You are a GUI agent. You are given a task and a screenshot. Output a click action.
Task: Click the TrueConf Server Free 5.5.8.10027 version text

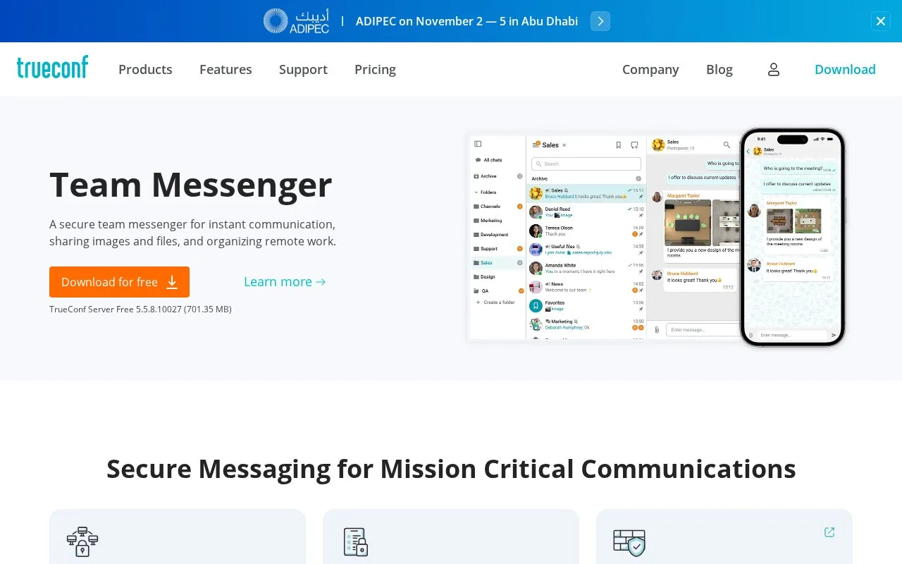pos(140,309)
